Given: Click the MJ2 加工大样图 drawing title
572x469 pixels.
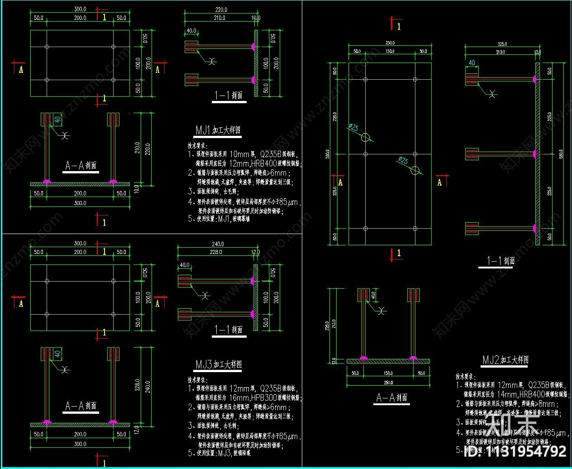Looking at the screenshot, I should pos(505,360).
